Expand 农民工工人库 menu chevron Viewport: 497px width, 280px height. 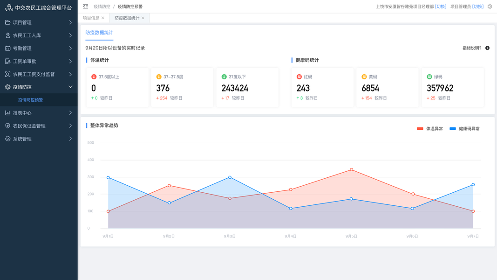click(x=70, y=35)
